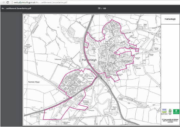Click the total page count 100
Image resolution: width=180 pixels, height=127 pixels.
click(x=105, y=8)
